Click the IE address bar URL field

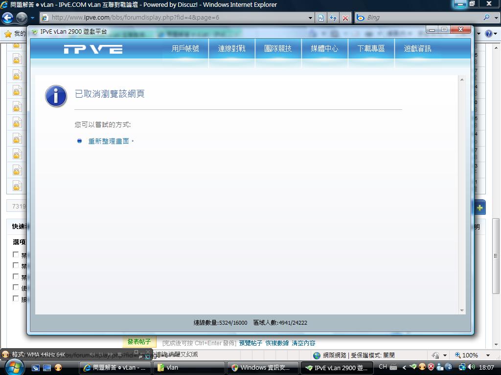[176, 18]
